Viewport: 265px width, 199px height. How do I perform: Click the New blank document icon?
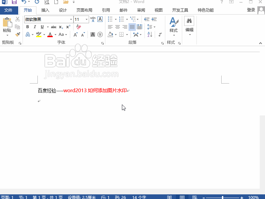pos(56,2)
